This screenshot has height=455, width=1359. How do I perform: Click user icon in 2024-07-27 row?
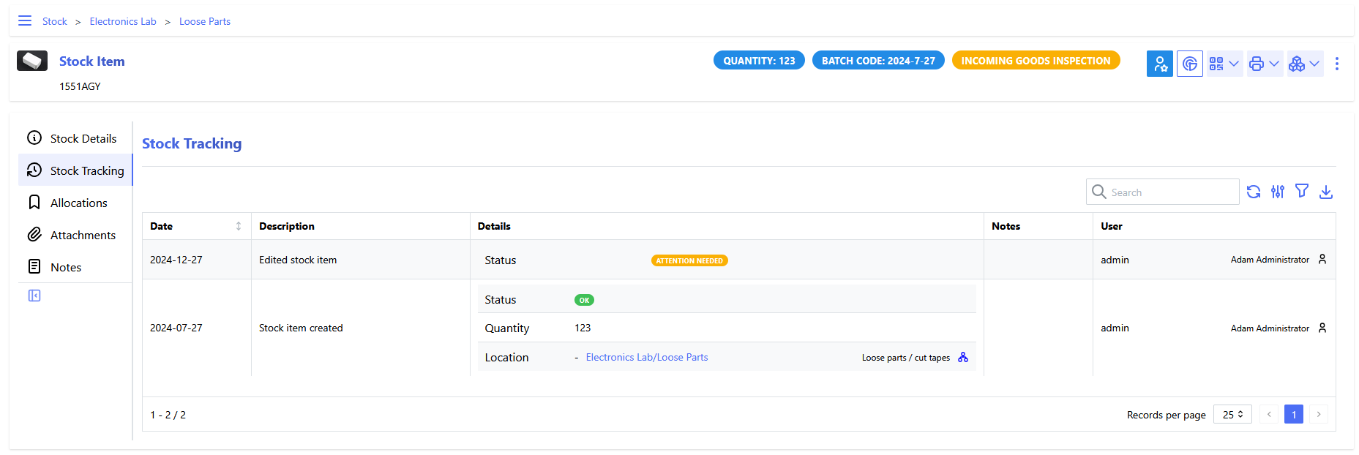tap(1322, 328)
